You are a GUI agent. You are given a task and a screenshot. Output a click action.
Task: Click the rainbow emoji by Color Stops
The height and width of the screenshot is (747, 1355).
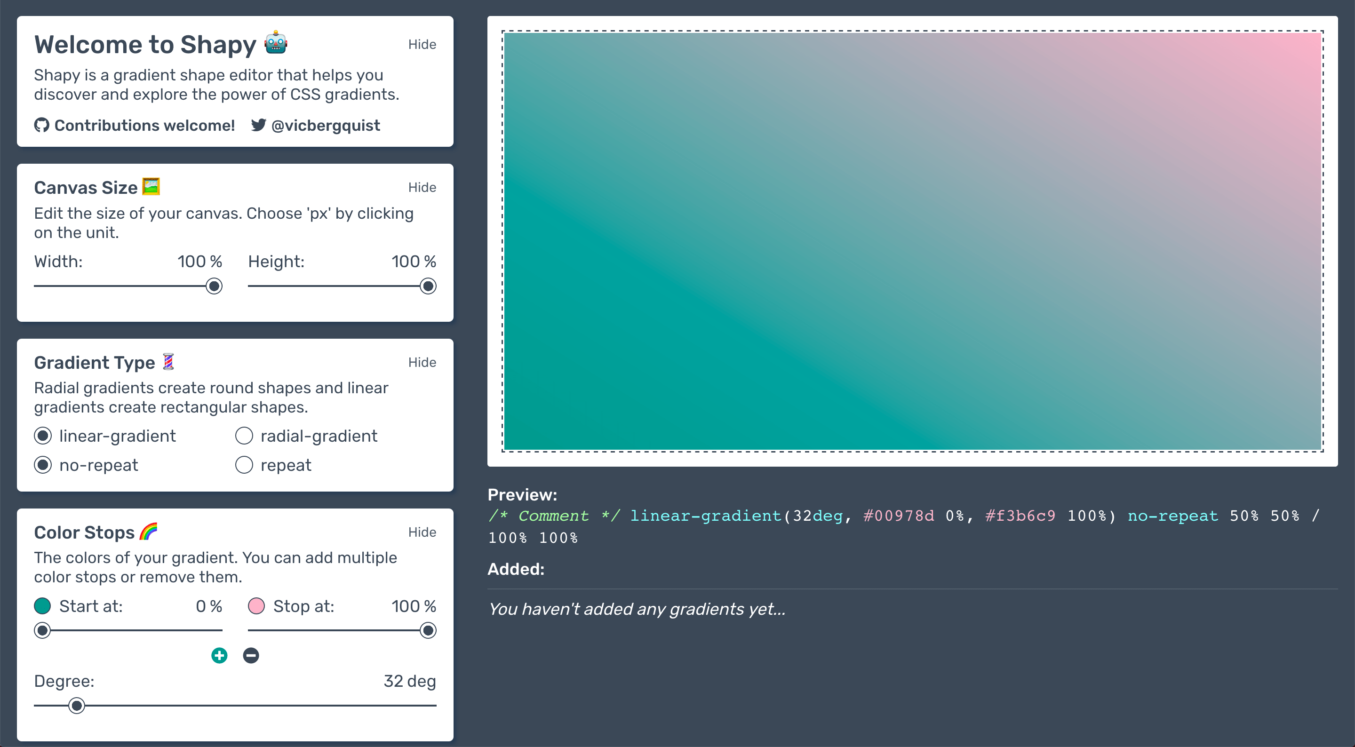point(149,532)
